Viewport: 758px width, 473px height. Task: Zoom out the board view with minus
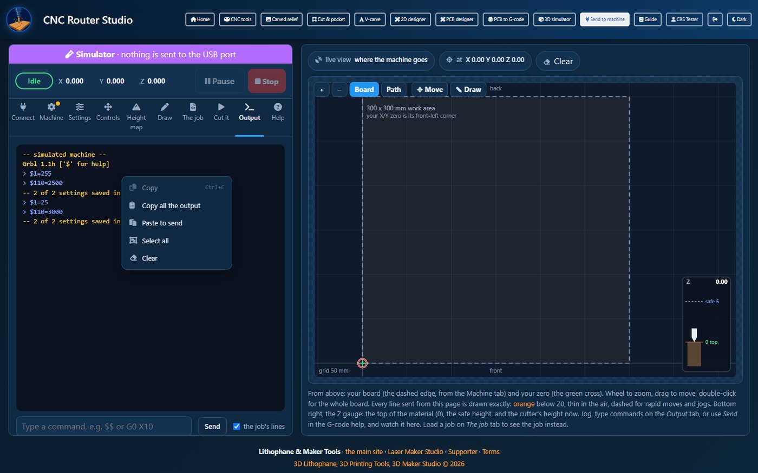[339, 90]
